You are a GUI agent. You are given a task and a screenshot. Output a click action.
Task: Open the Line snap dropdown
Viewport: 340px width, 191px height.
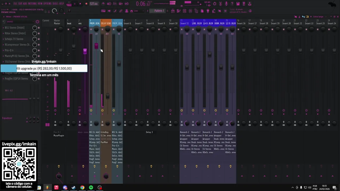[138, 11]
